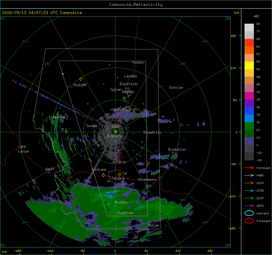This screenshot has height=255, width=272.
Task: Click the light gray 80 dBZ swatch
Action: coord(249,28)
